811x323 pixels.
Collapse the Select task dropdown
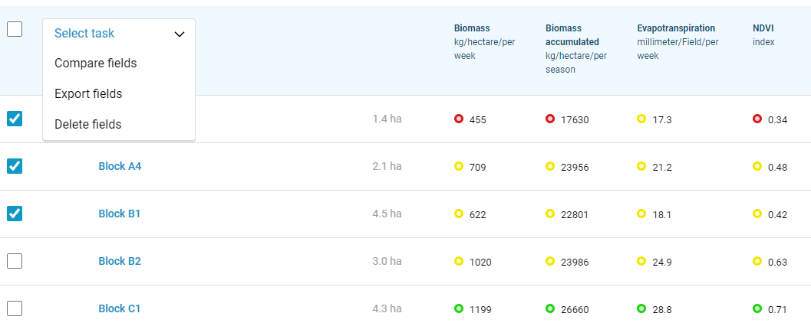[119, 34]
